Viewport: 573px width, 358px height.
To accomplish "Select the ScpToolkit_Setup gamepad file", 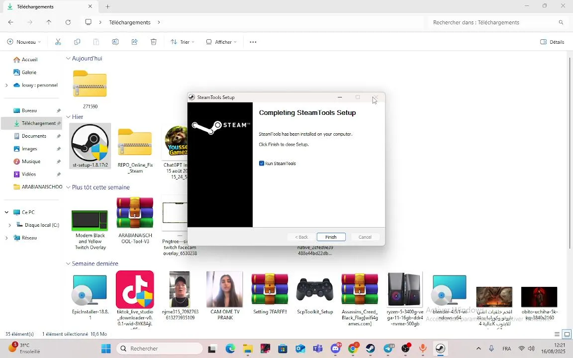I will [315, 295].
